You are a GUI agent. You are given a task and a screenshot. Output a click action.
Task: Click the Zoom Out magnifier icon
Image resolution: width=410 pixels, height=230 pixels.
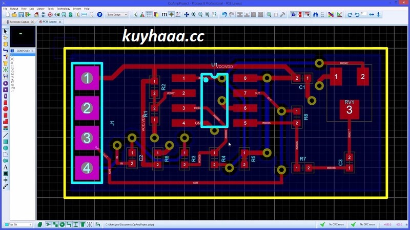[200, 15]
